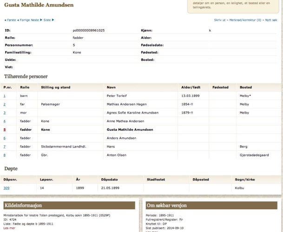Click the Kildeinformasjon panel header
The height and width of the screenshot is (232, 283).
(69, 205)
